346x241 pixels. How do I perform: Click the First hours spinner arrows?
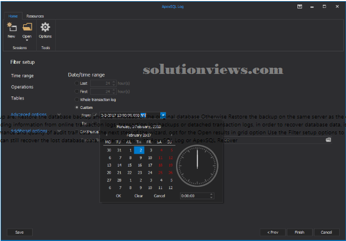[113, 91]
